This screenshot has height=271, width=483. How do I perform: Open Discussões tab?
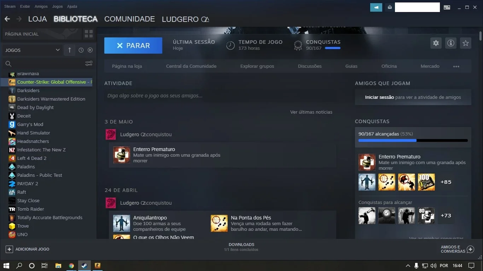click(x=310, y=66)
